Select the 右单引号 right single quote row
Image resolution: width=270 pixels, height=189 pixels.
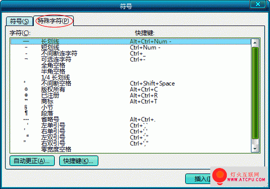tap(130, 131)
